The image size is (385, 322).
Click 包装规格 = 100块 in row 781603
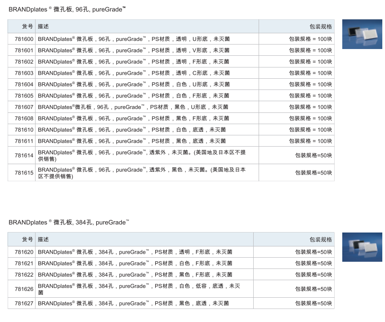tap(310, 73)
